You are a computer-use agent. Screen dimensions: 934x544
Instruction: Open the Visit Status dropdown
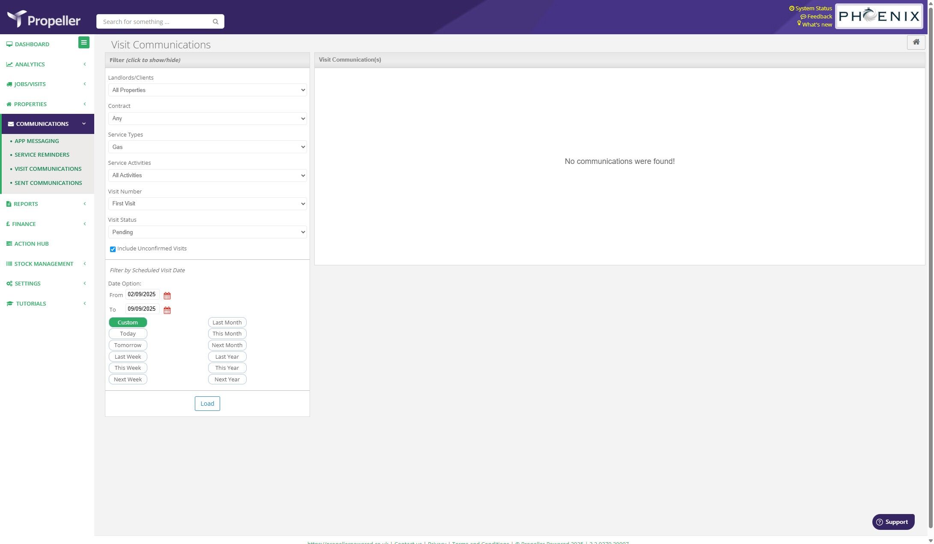[x=207, y=232]
